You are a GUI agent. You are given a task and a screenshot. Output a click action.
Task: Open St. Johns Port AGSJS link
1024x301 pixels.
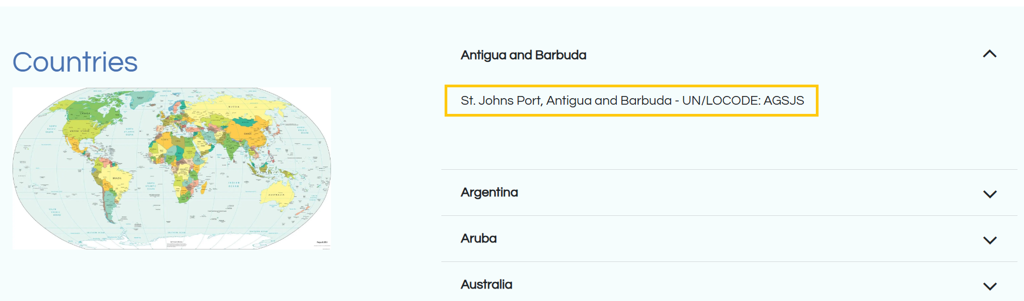[x=632, y=100]
